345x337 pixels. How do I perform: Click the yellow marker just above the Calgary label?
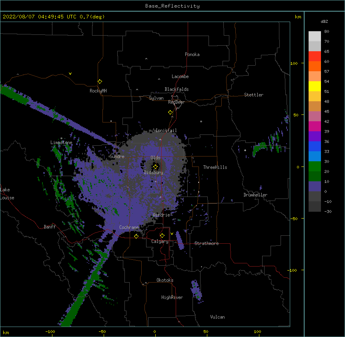point(162,236)
